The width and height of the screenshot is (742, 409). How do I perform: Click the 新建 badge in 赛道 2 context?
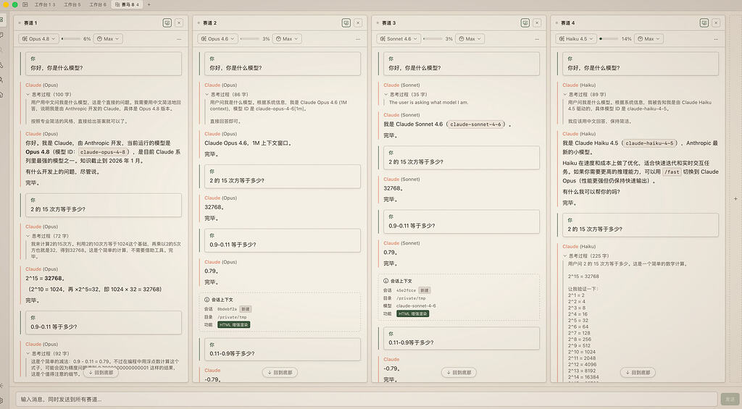(245, 309)
